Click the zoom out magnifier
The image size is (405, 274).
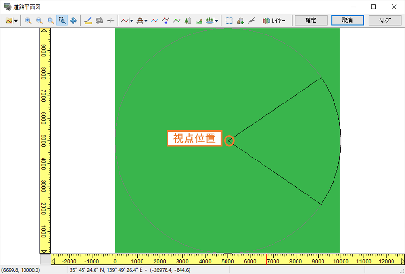[39, 21]
